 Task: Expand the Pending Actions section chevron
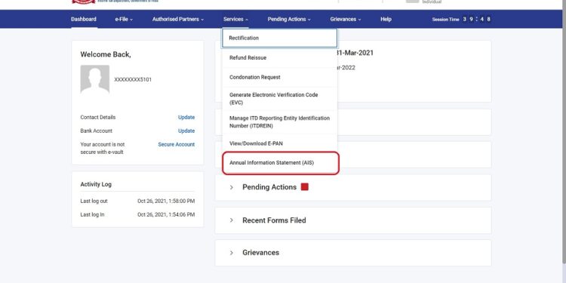point(232,187)
